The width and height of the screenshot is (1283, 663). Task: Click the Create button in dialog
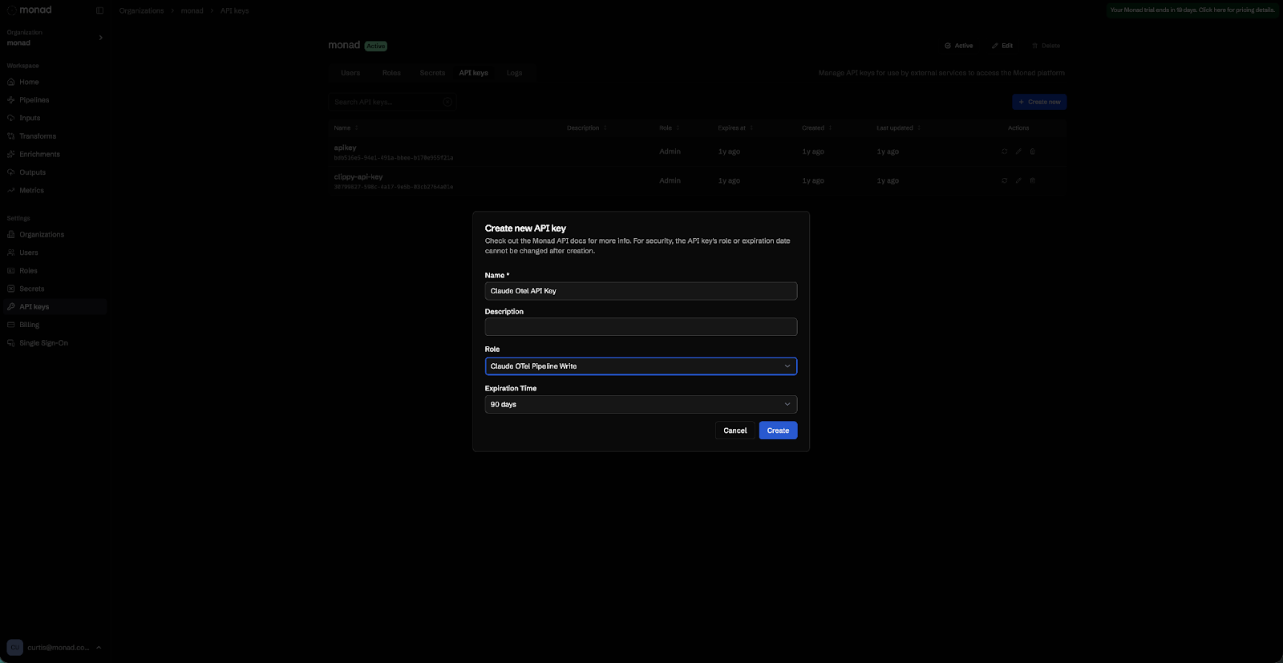point(778,431)
